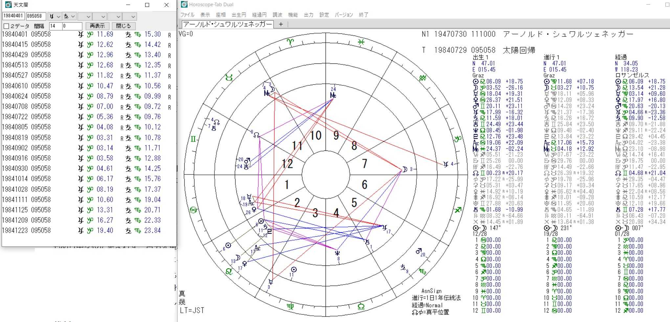Click the Libra sign on the chart ring
The image size is (670, 322).
pyautogui.click(x=361, y=307)
